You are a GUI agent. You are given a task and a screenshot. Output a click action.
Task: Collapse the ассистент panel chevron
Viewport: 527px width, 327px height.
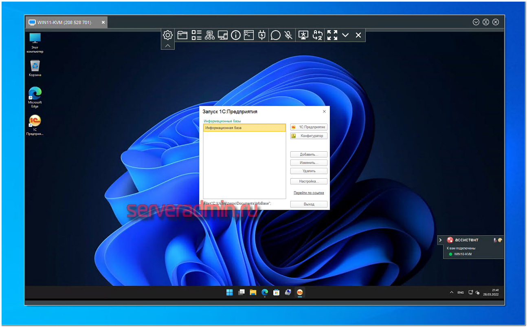(x=440, y=240)
